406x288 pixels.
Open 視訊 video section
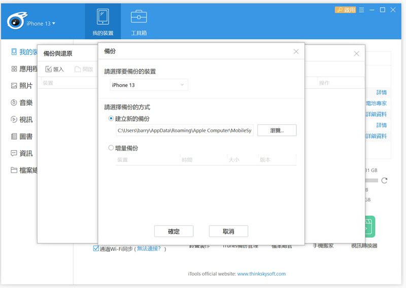click(x=22, y=119)
